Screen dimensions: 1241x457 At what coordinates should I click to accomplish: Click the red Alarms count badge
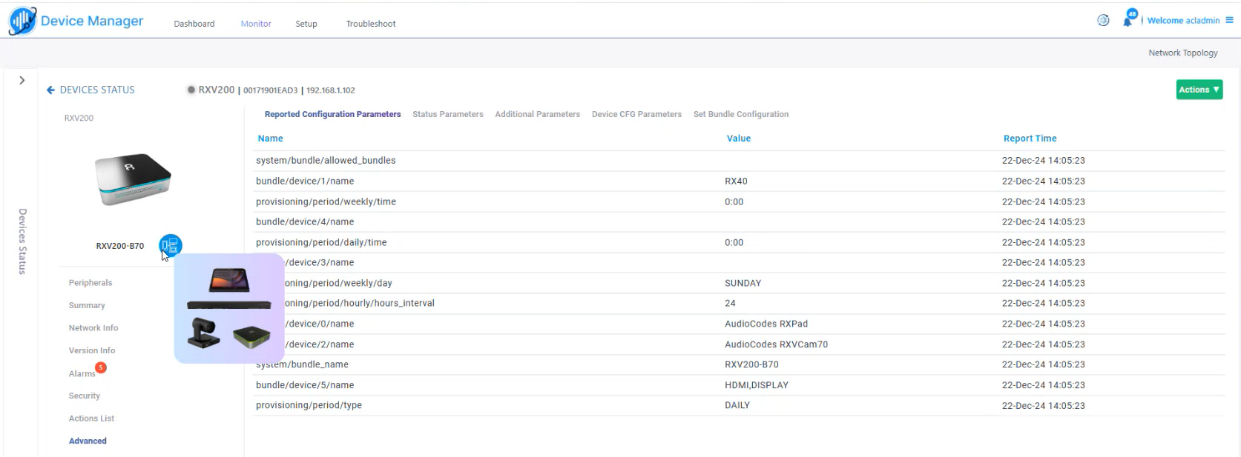[101, 367]
